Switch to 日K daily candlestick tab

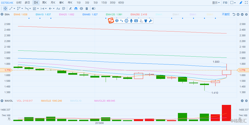(x=36, y=2)
